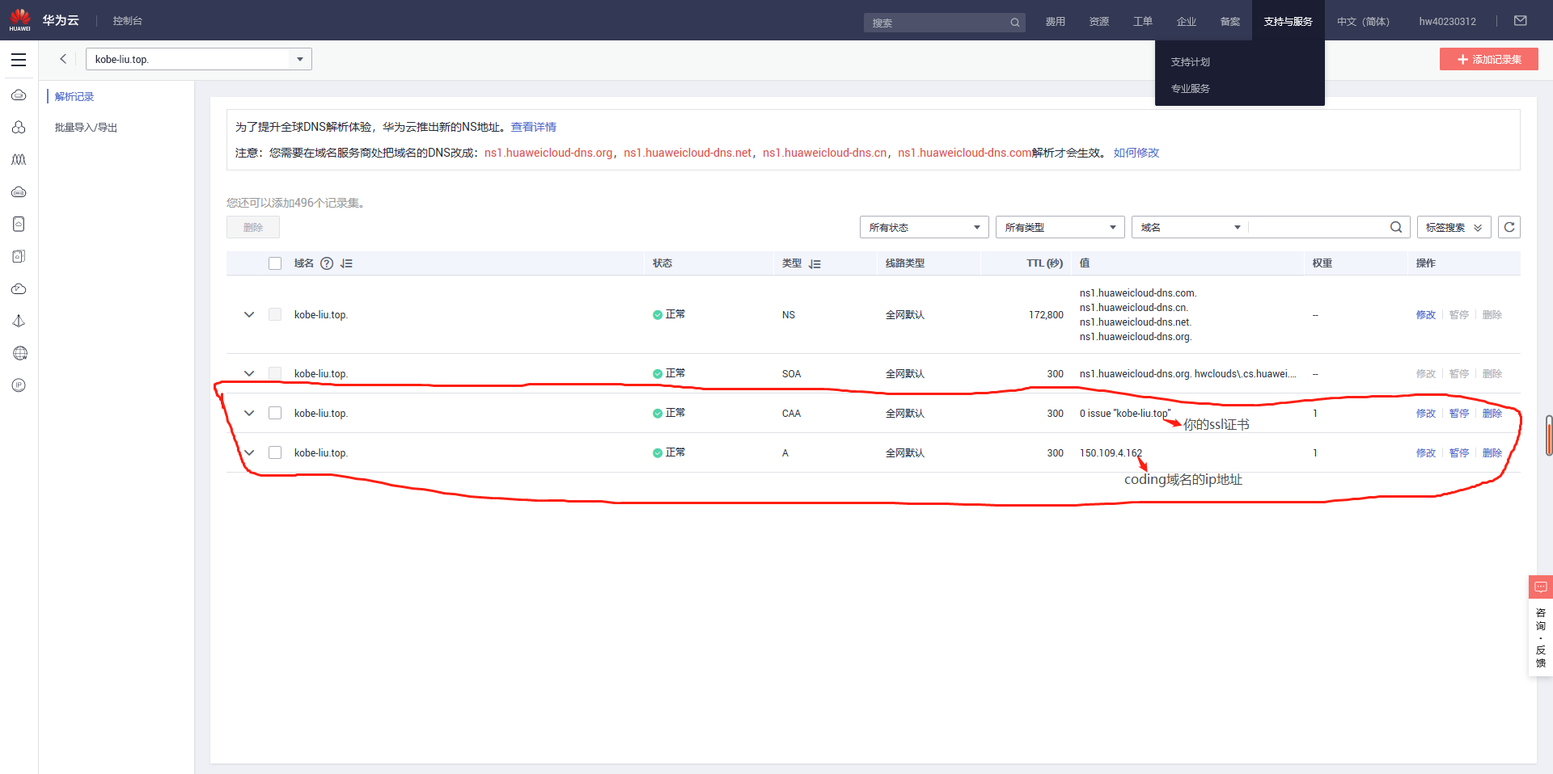Open the 查看详情 link
The width and height of the screenshot is (1553, 774).
[x=533, y=127]
